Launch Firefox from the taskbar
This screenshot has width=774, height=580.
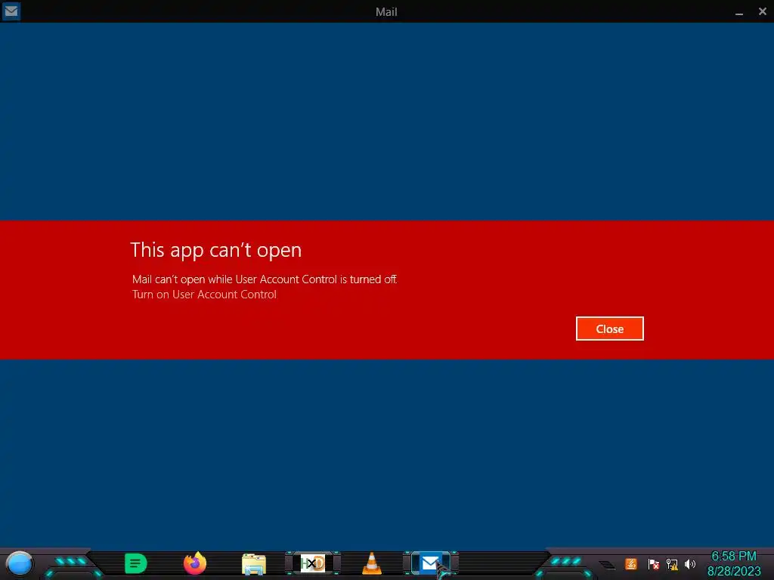[195, 563]
